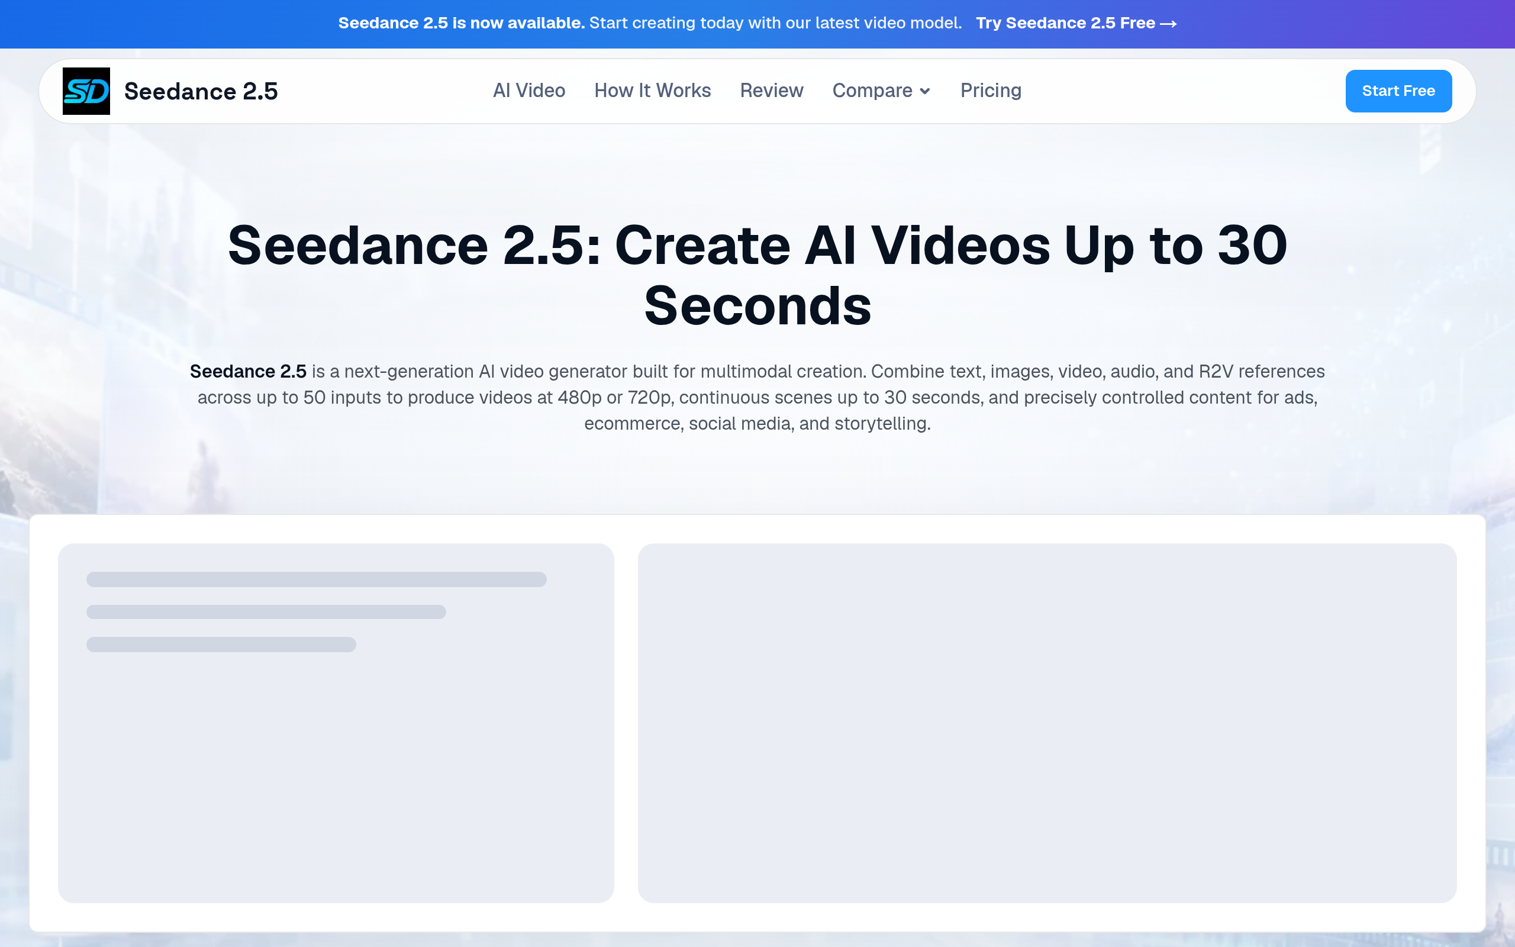The image size is (1515, 947).
Task: Click the Start Free button
Action: (x=1398, y=91)
